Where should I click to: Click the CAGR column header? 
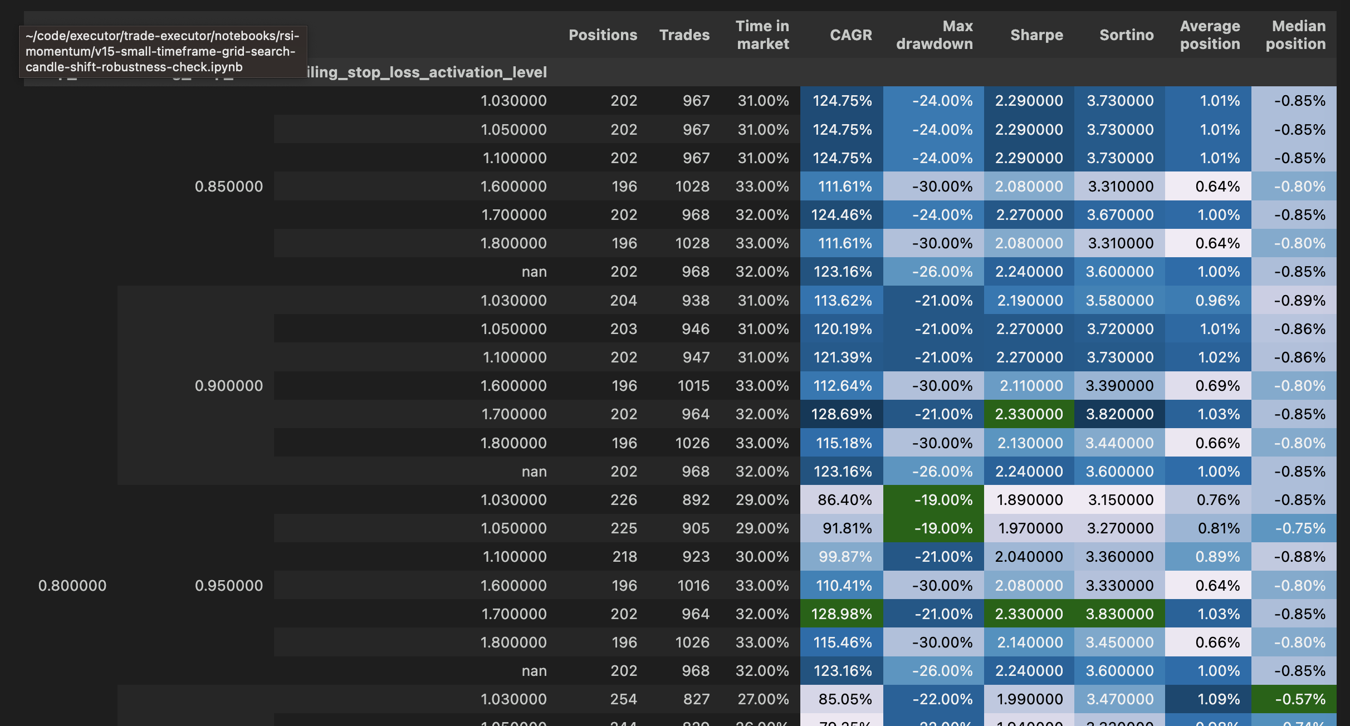coord(850,35)
